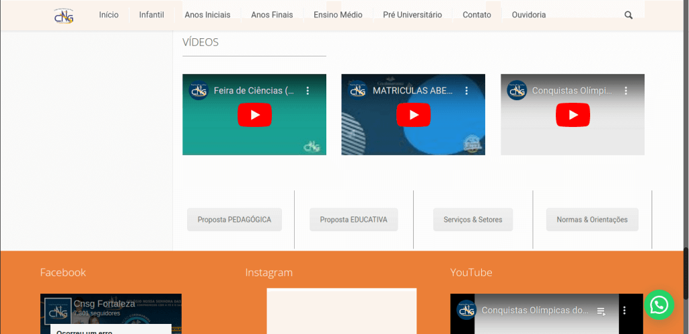Play the Feira de Ciências video

(x=254, y=115)
